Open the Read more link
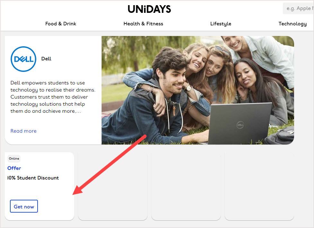The image size is (314, 228). (23, 131)
